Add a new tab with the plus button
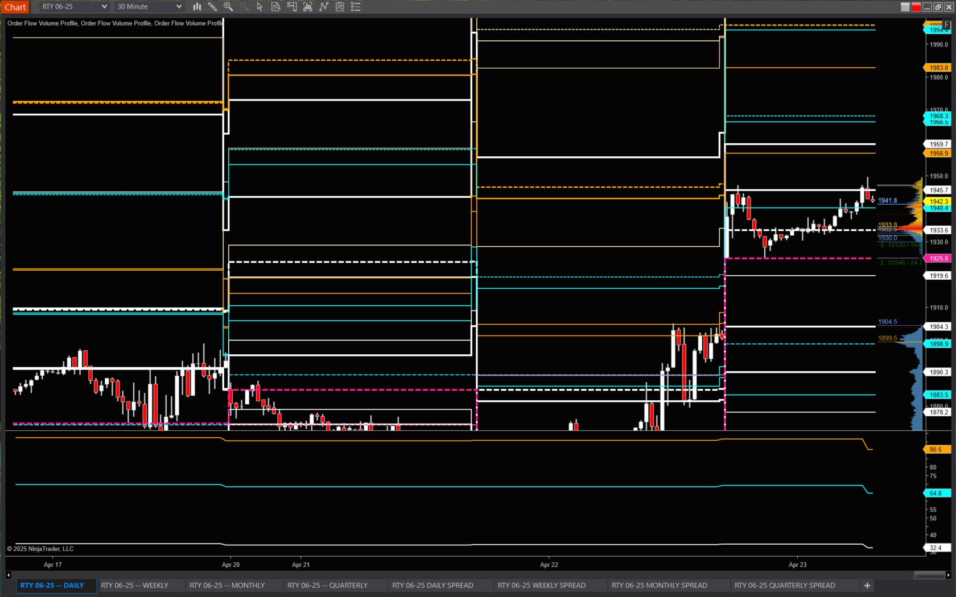This screenshot has height=597, width=956. point(867,585)
